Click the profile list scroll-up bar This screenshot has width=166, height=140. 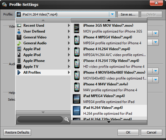109,20
